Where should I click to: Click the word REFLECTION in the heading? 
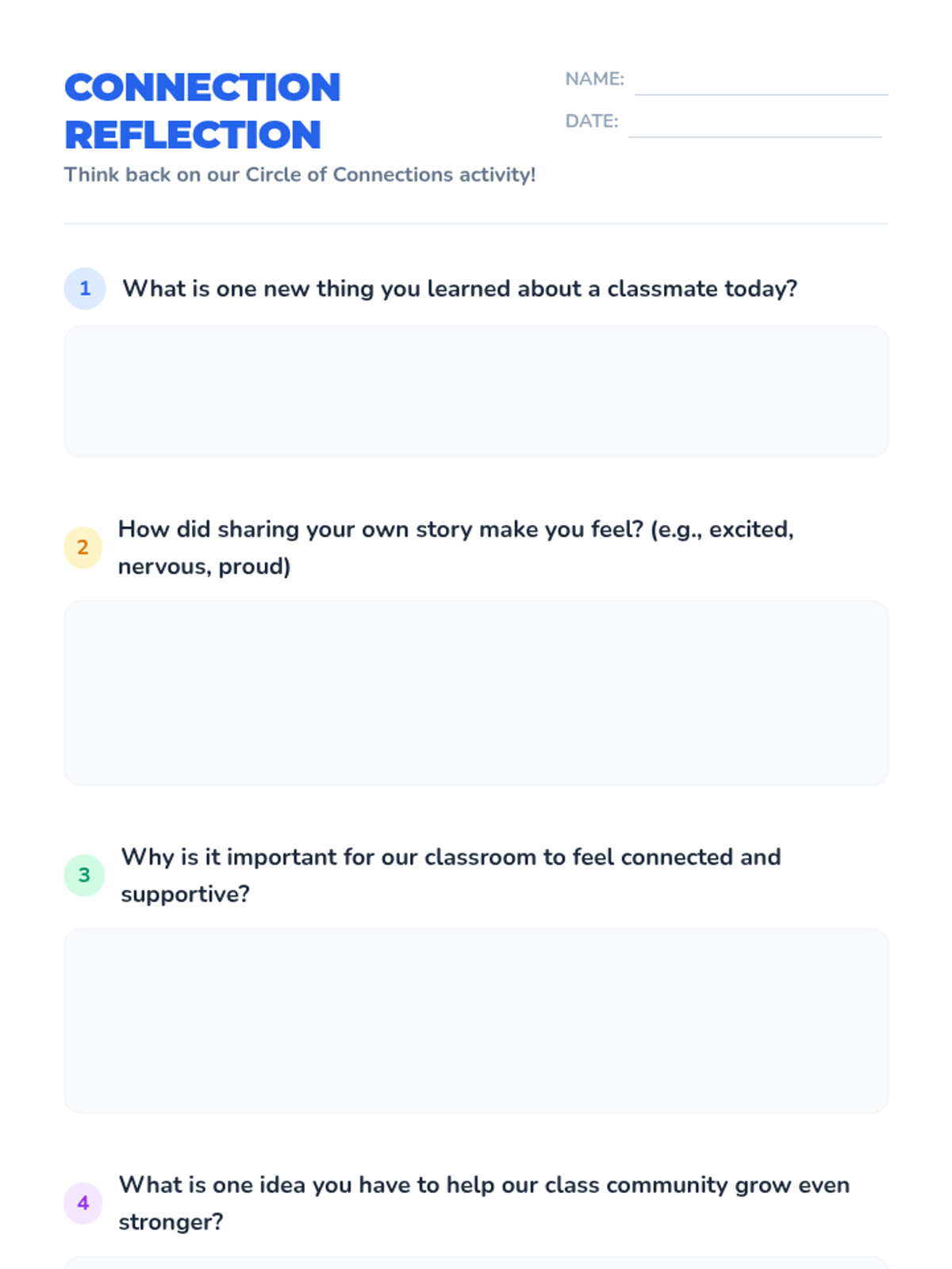tap(193, 135)
